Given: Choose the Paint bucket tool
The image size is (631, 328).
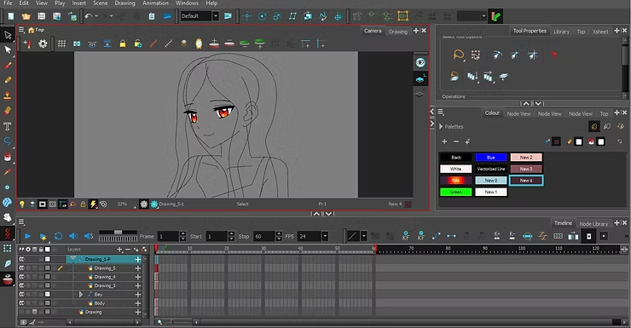Looking at the screenshot, I should (x=8, y=157).
